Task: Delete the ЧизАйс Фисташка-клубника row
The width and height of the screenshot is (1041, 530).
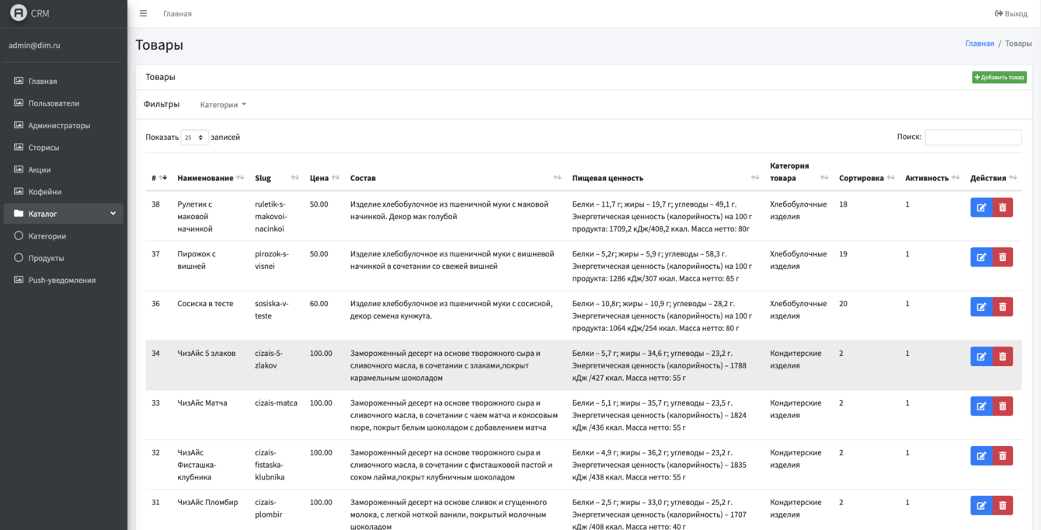Action: (x=1002, y=456)
